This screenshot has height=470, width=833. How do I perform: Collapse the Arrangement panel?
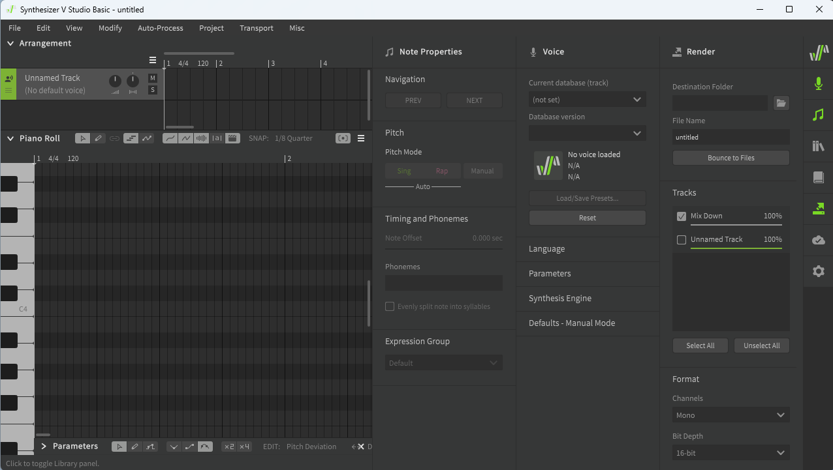[10, 43]
